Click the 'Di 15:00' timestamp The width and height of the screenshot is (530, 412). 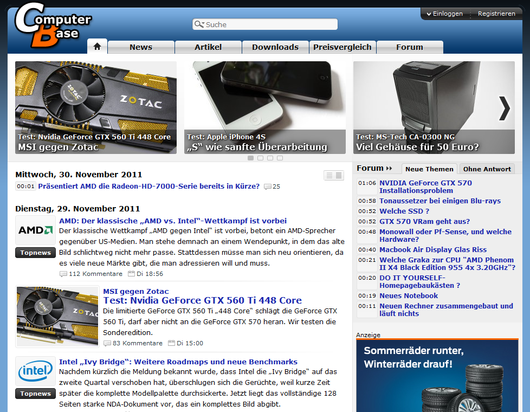click(x=186, y=343)
